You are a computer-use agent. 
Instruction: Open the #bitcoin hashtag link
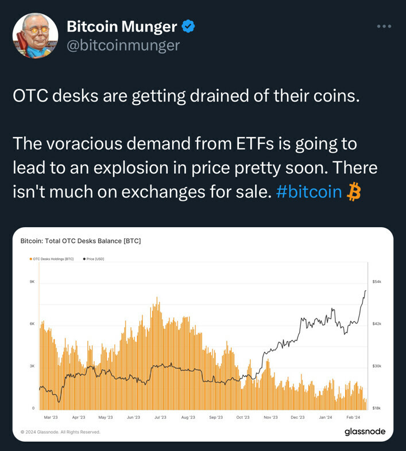point(309,192)
